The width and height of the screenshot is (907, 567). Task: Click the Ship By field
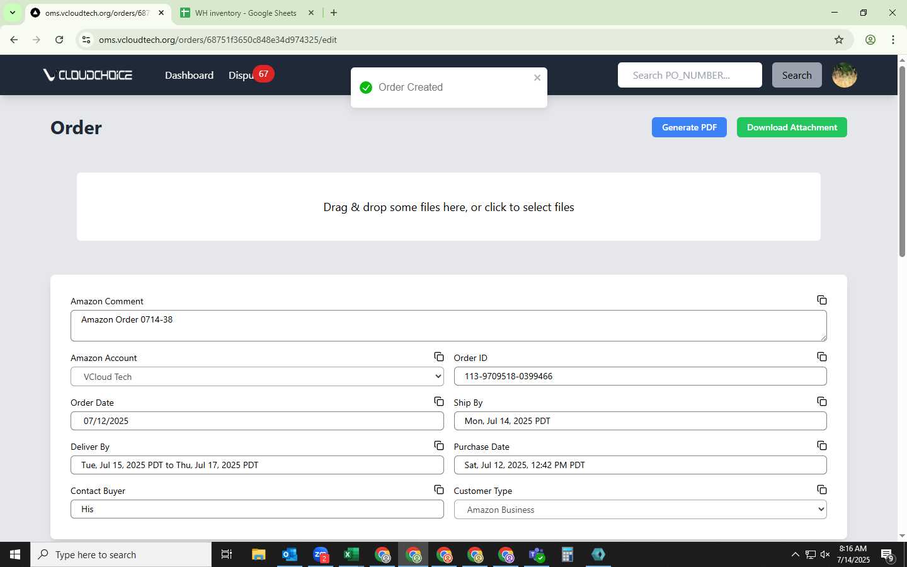click(640, 421)
